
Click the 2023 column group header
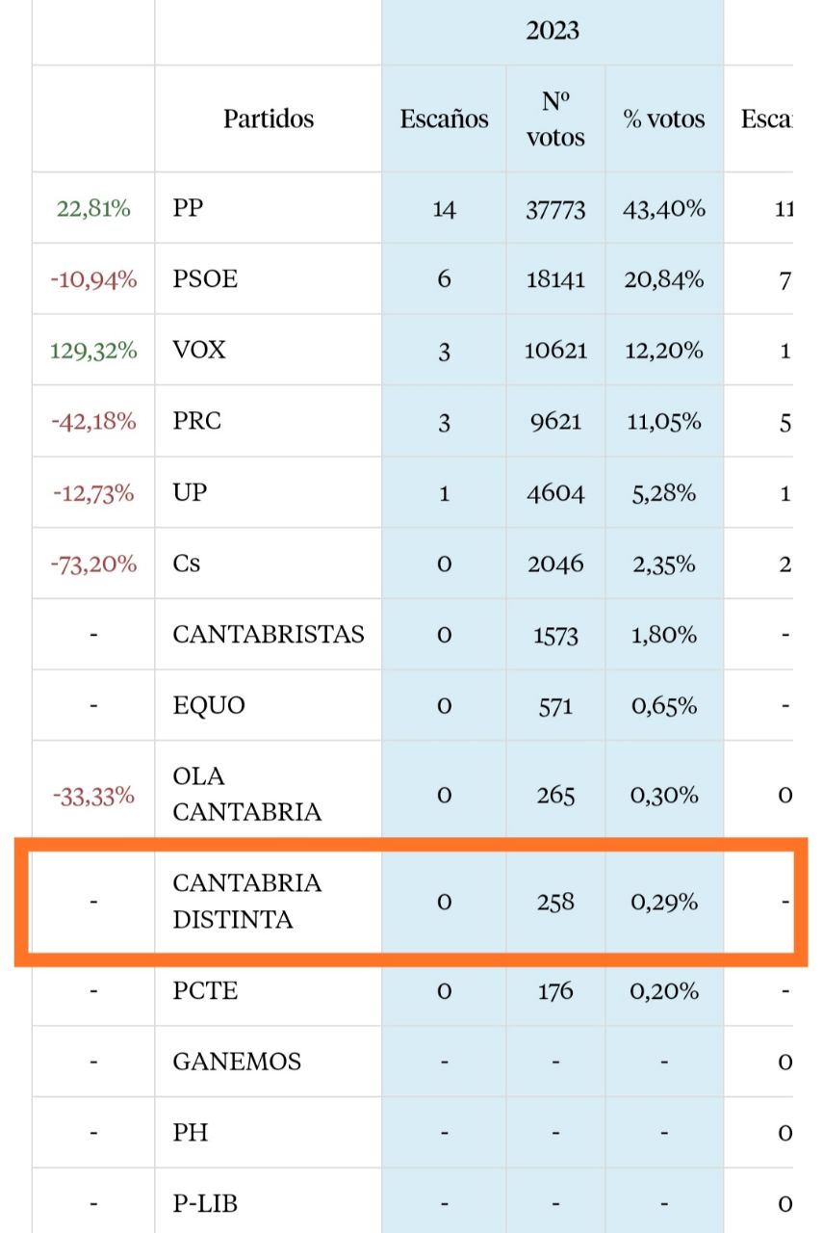tap(553, 31)
